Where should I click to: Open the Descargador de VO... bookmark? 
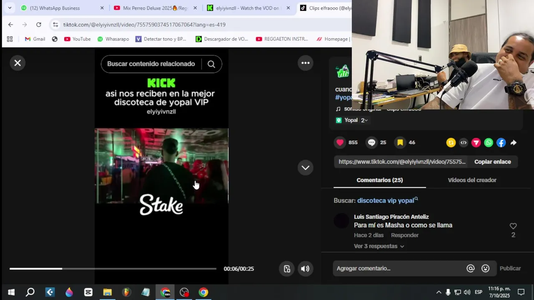pos(222,39)
